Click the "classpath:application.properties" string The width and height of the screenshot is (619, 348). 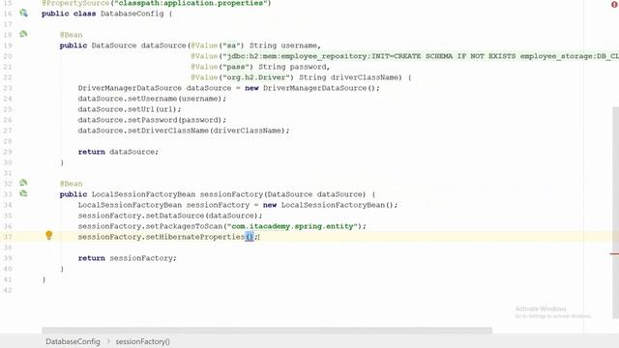pos(191,3)
